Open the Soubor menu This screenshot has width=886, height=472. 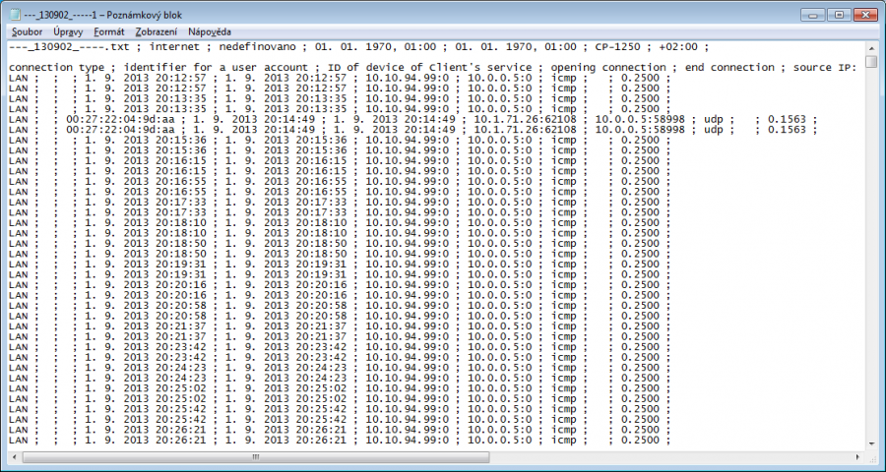pos(28,32)
